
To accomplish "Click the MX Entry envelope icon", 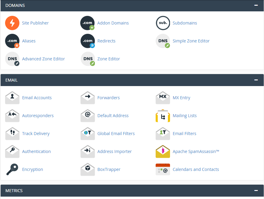I will pos(163,98).
